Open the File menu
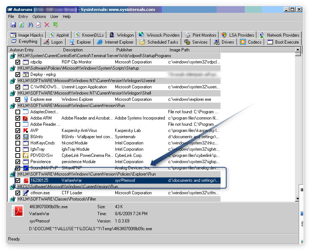This screenshot has width=309, height=250. [x=11, y=16]
